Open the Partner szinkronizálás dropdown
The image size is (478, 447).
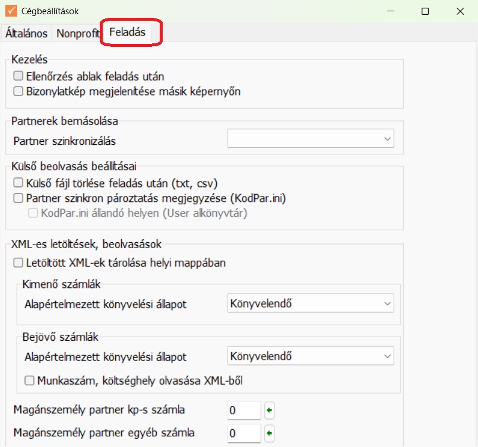[311, 140]
